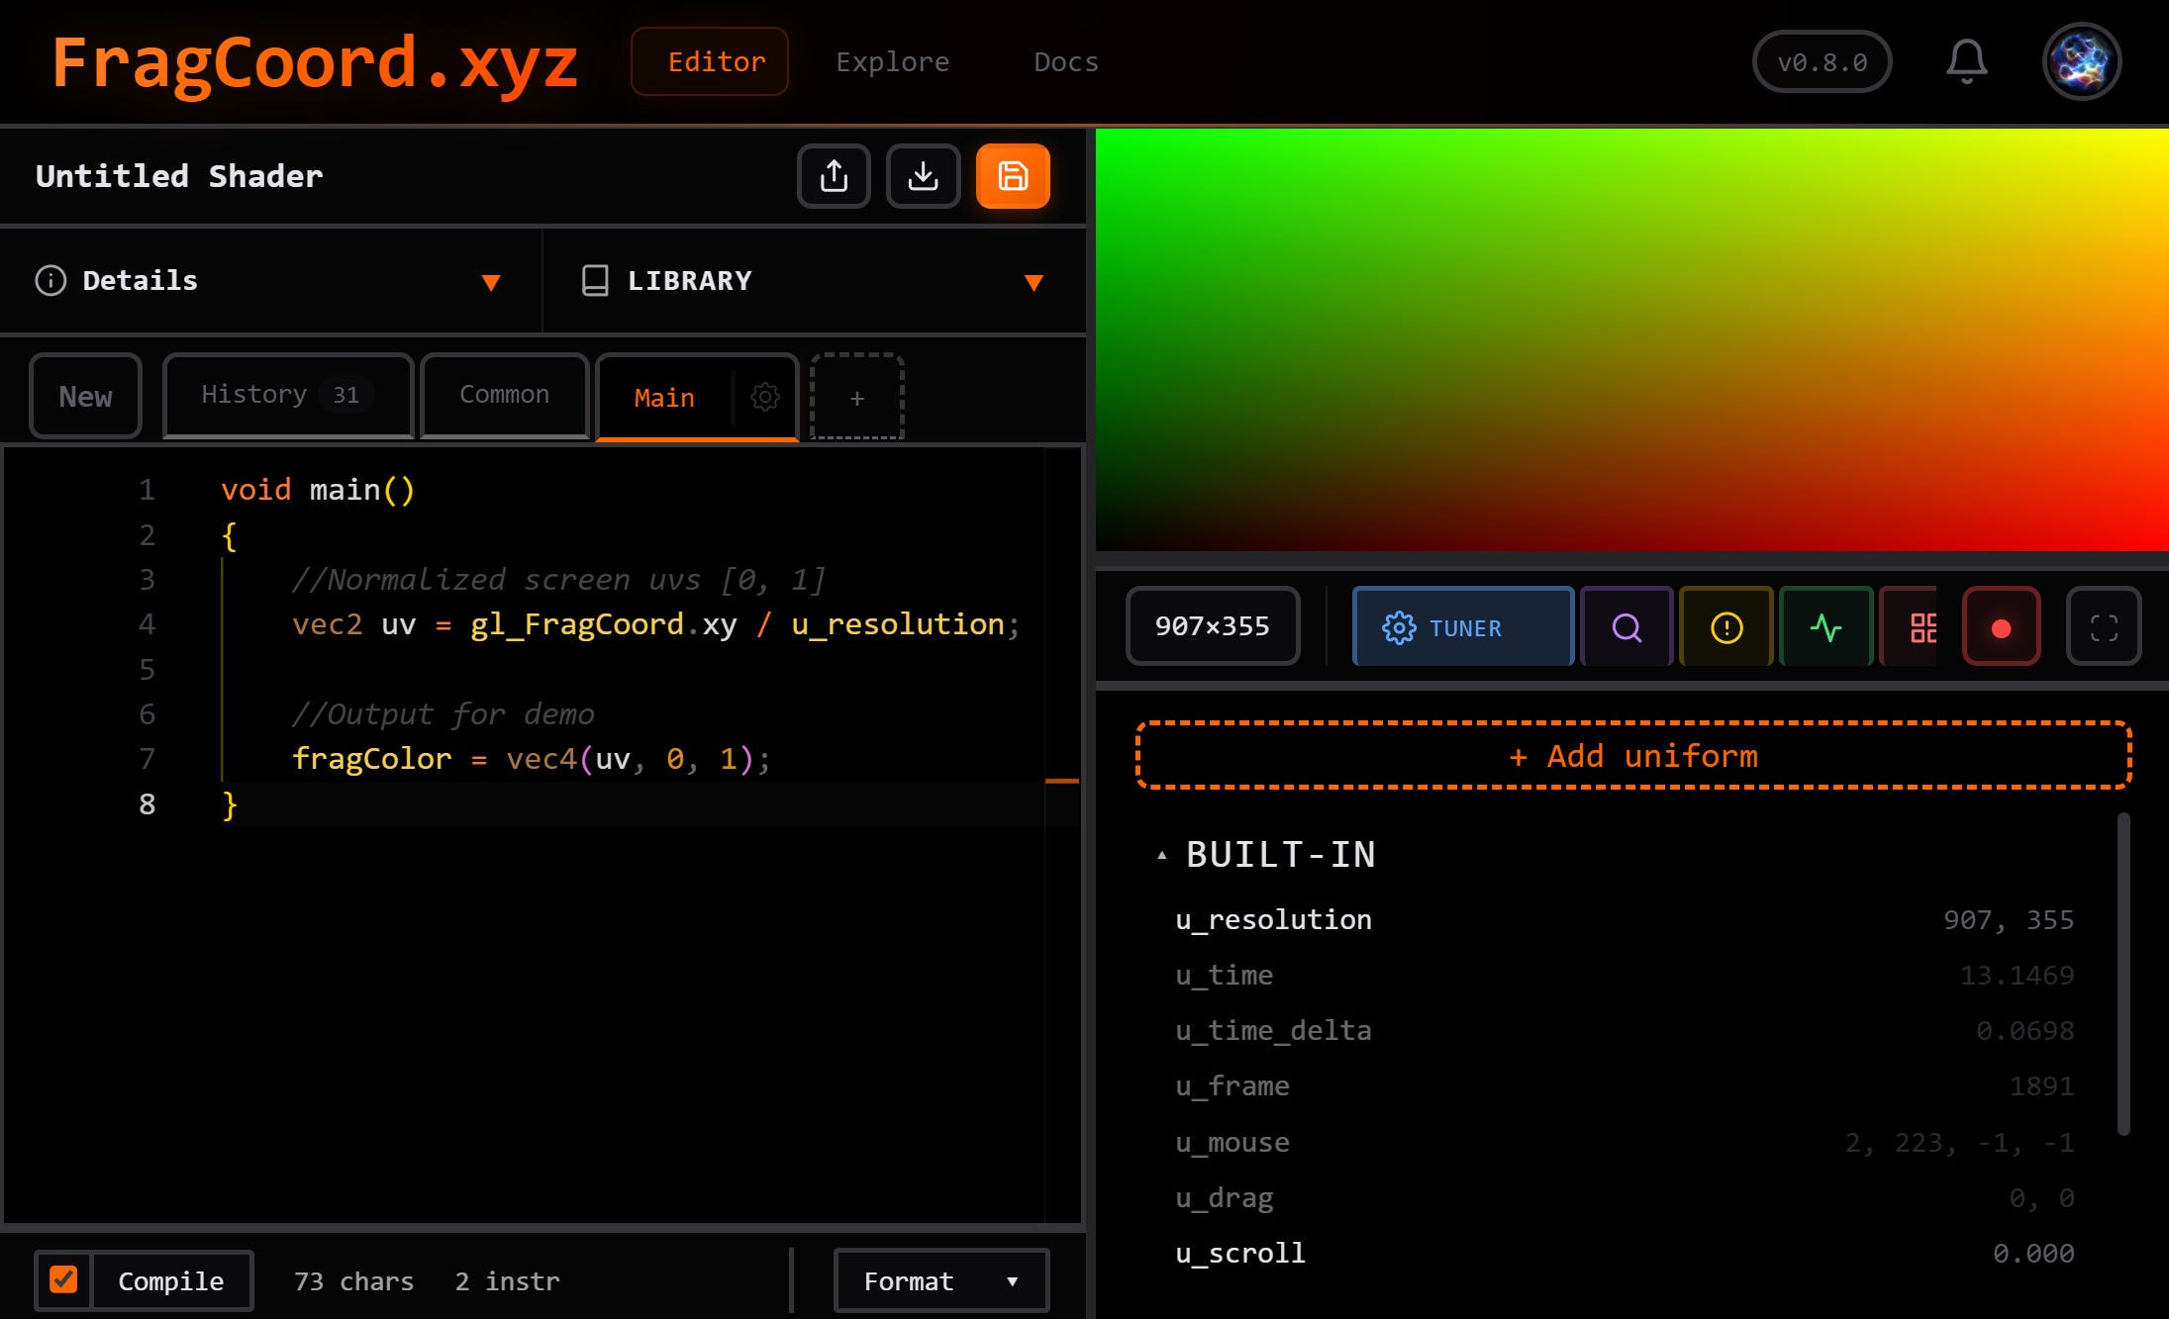Screen dimensions: 2169x1319
Task: Toggle the auto Compile checkbox
Action: click(x=63, y=1280)
